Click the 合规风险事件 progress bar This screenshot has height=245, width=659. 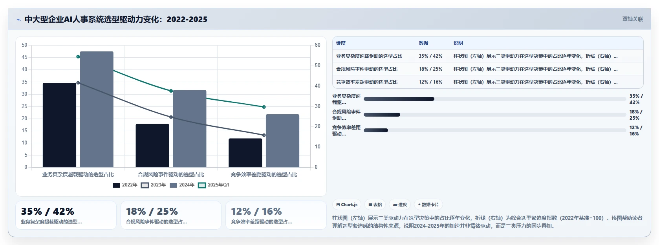click(495, 115)
